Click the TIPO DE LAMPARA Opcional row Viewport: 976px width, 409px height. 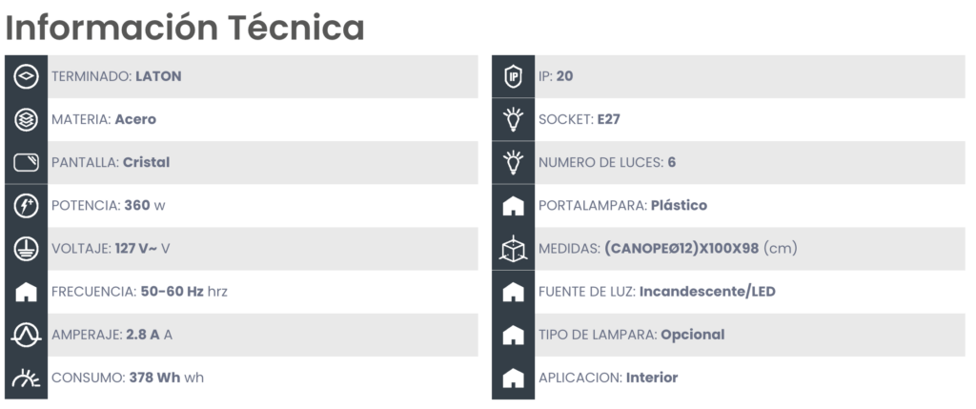[x=728, y=335]
